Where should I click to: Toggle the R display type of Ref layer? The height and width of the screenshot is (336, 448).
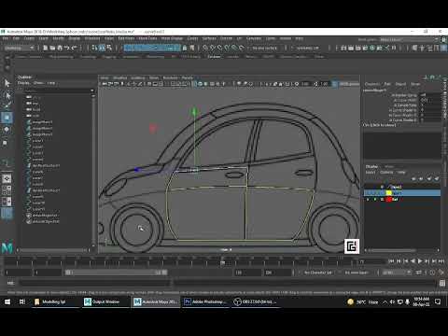(x=382, y=199)
